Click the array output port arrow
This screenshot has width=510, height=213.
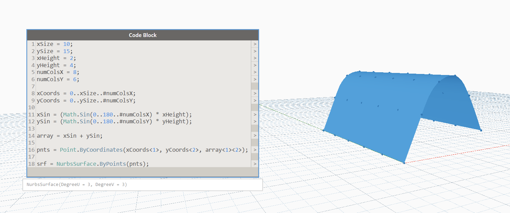pos(255,136)
